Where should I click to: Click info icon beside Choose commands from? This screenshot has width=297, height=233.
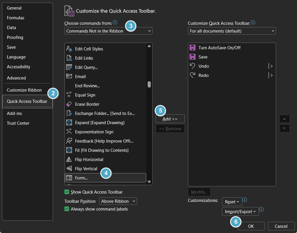click(x=115, y=23)
